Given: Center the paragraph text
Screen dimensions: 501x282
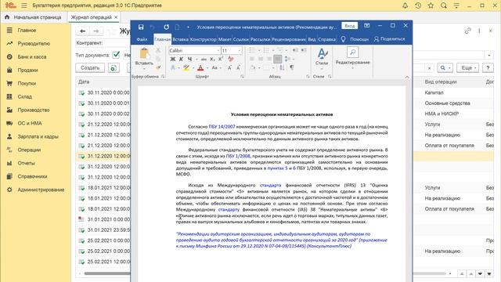Looking at the screenshot, I should click(x=261, y=59).
